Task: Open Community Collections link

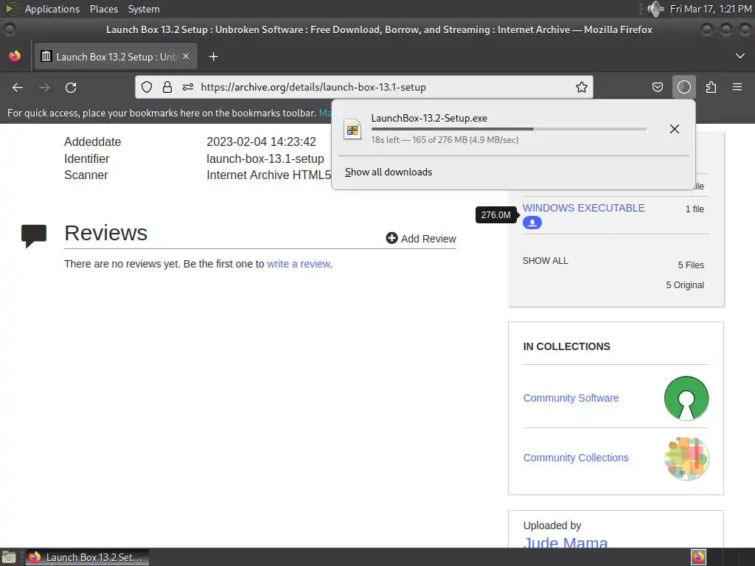Action: point(576,458)
